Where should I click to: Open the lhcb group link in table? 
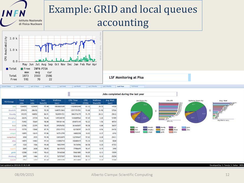pos(14,126)
